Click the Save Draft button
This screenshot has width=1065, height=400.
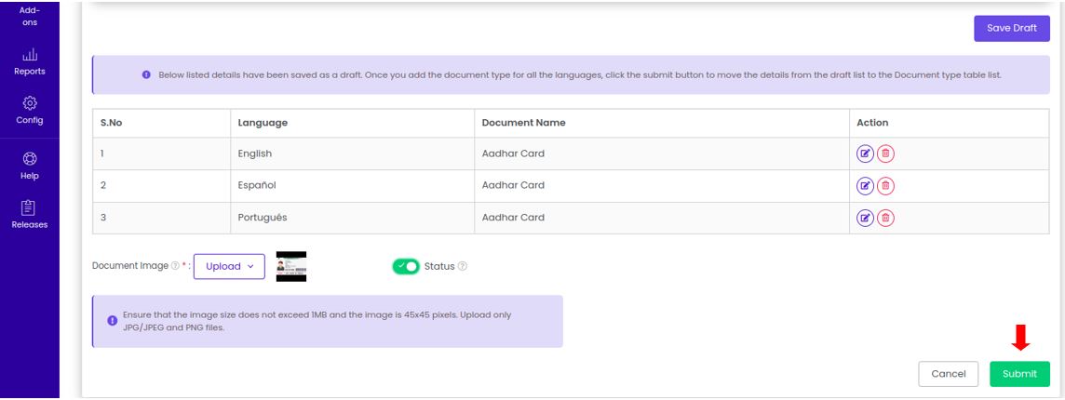(1011, 29)
